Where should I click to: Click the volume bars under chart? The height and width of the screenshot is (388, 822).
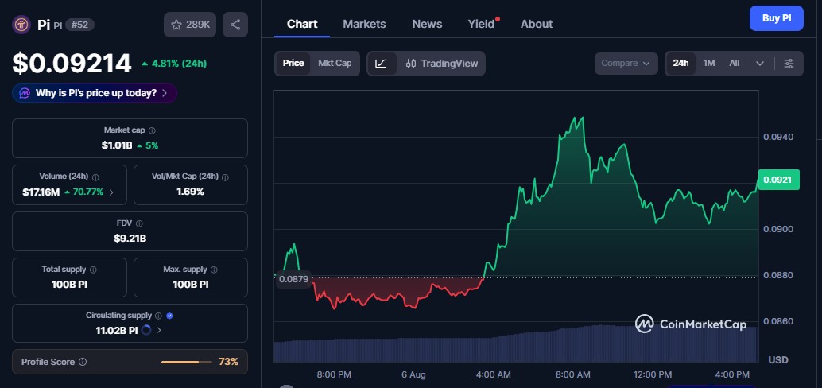tap(516, 344)
